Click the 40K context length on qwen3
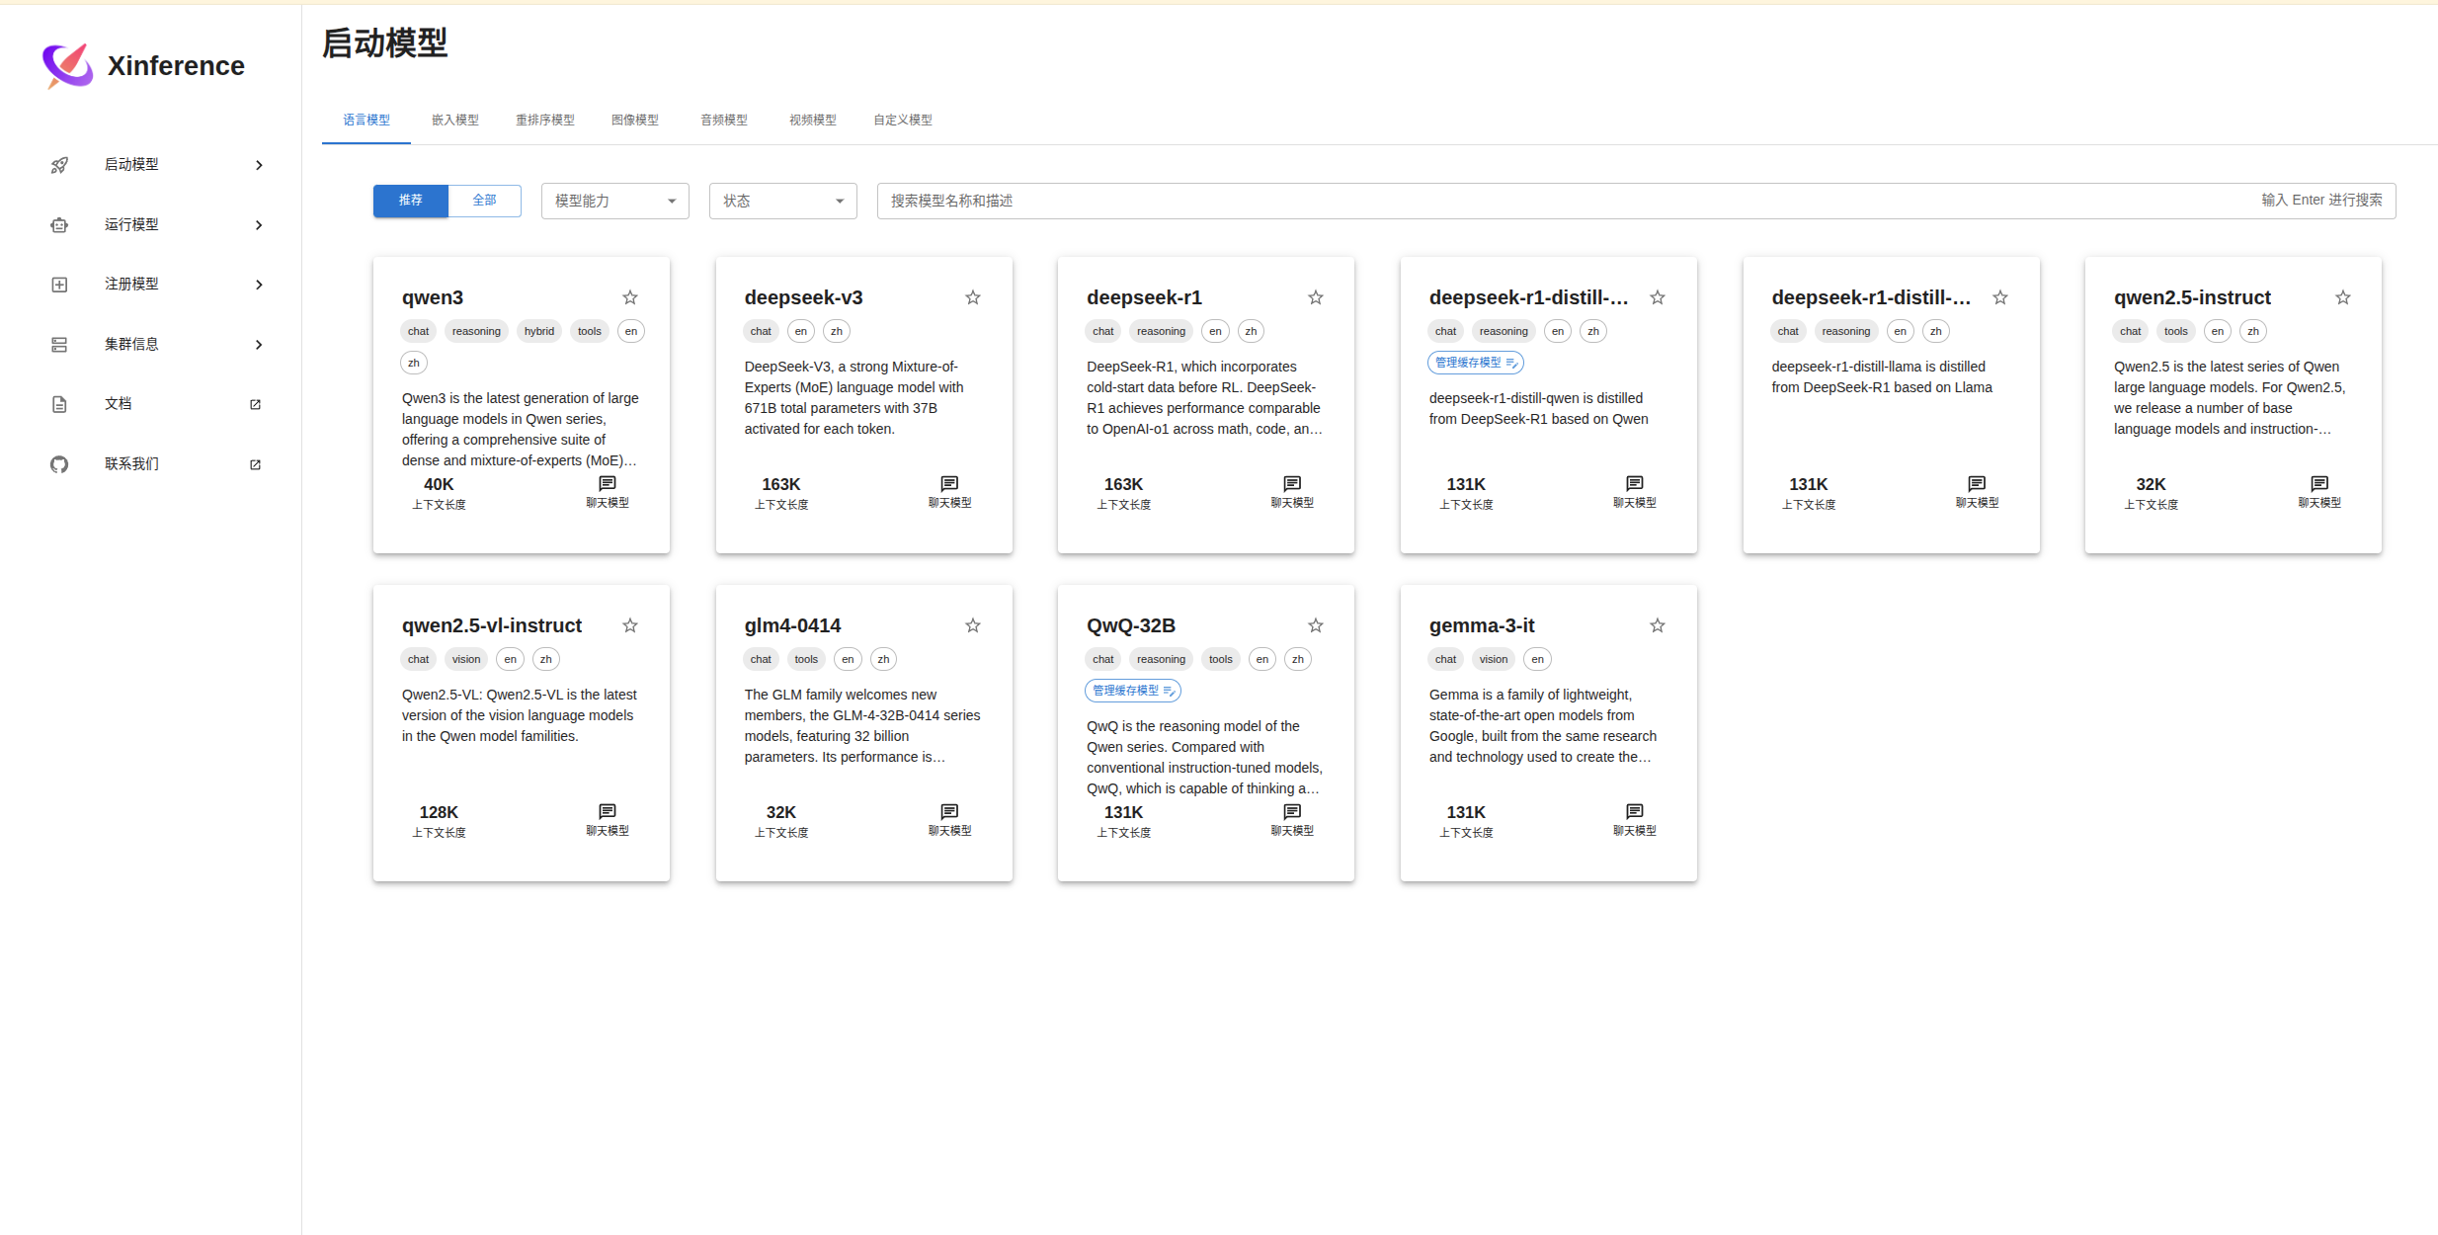Screen dimensions: 2438x1235 point(439,484)
